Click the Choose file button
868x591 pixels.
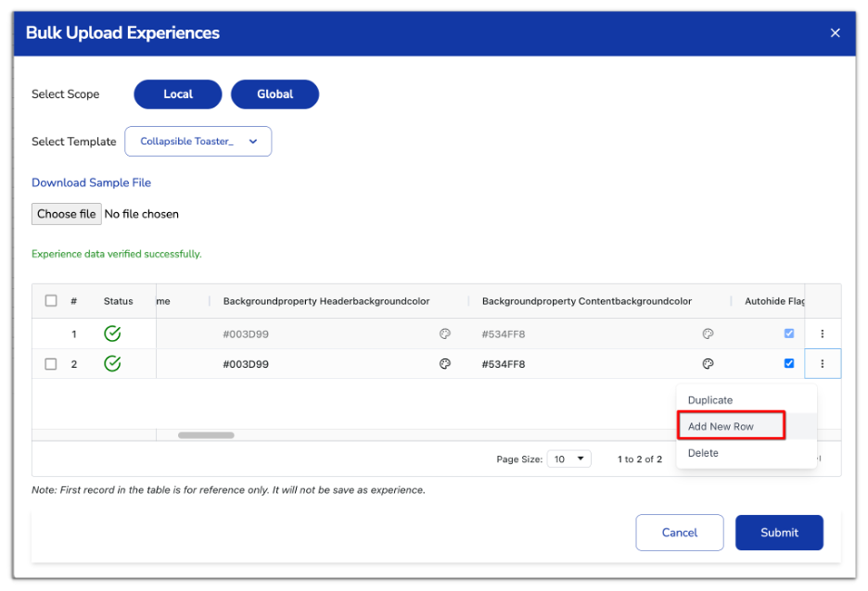point(67,214)
